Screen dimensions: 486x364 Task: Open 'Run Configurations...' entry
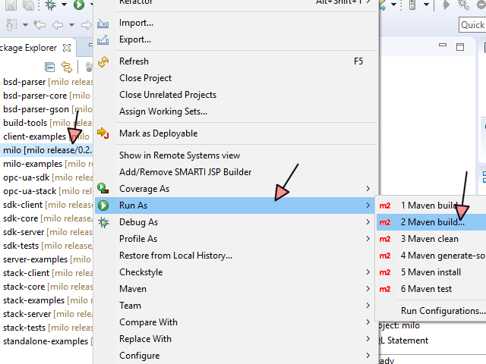443,310
